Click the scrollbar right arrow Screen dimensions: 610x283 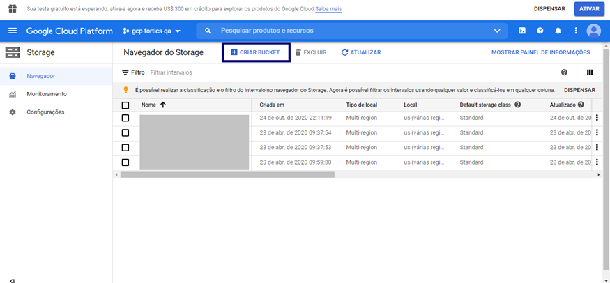[599, 175]
